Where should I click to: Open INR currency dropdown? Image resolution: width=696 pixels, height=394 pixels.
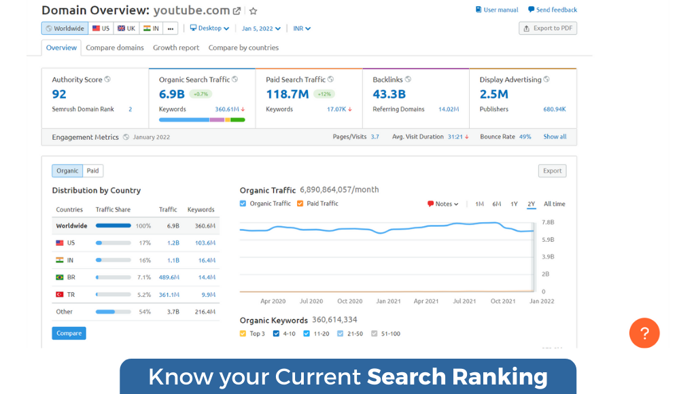click(x=302, y=29)
